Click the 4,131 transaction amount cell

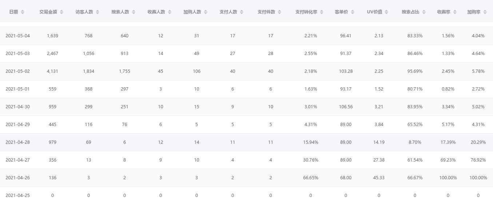(x=52, y=71)
